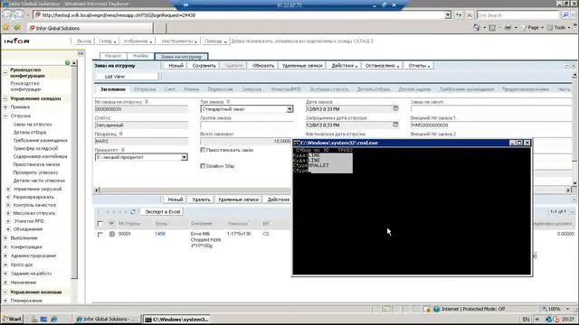Screen dimensions: 579x325
Task: Open Остановлено dropdown menu
Action: [382, 66]
